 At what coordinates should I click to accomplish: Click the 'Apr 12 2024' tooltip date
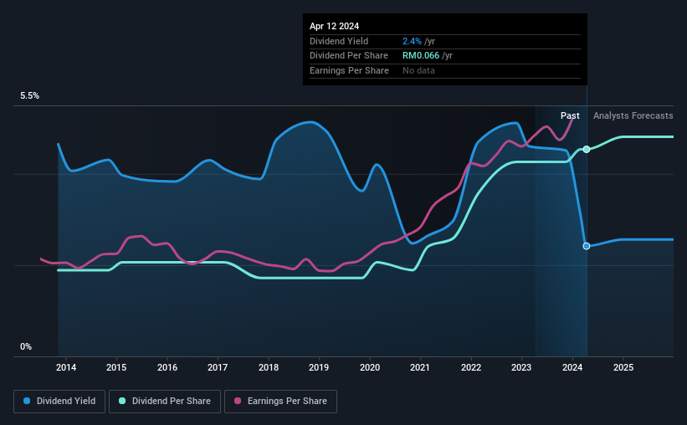click(335, 26)
